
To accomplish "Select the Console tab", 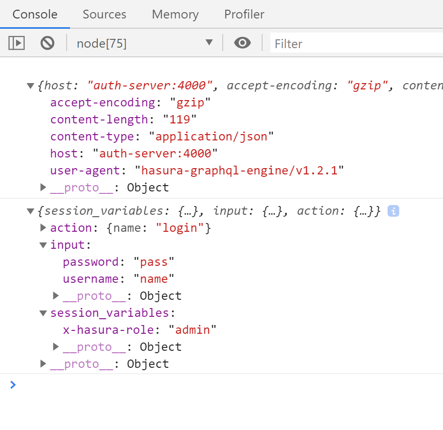I will click(x=35, y=15).
